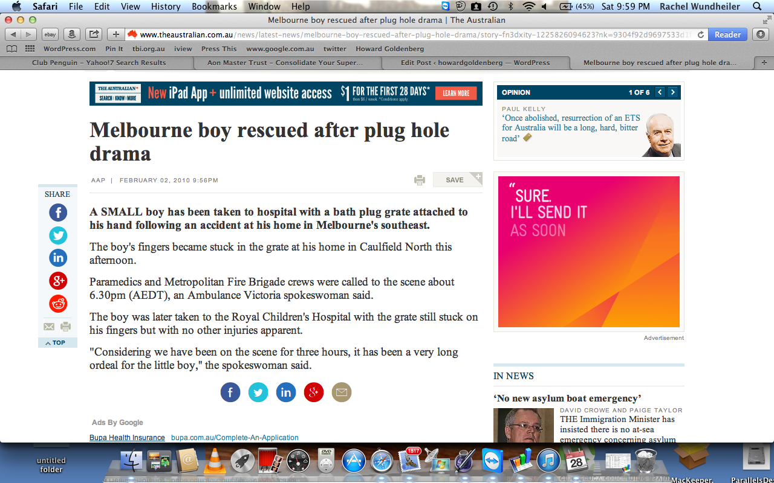Share via LinkedIn icon below the article
774x483 pixels.
tap(286, 392)
